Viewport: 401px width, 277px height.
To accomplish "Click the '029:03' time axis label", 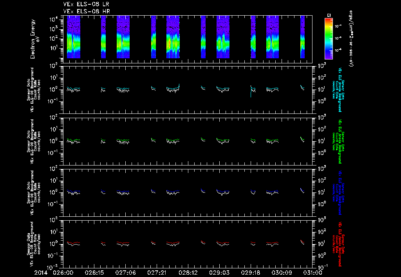I will 219,272.
